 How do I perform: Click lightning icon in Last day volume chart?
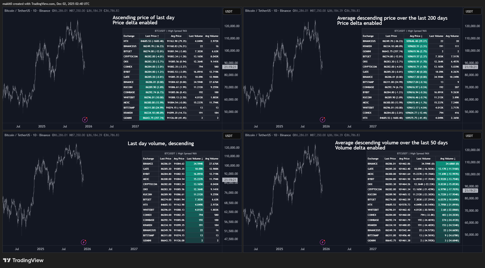[x=83, y=242]
